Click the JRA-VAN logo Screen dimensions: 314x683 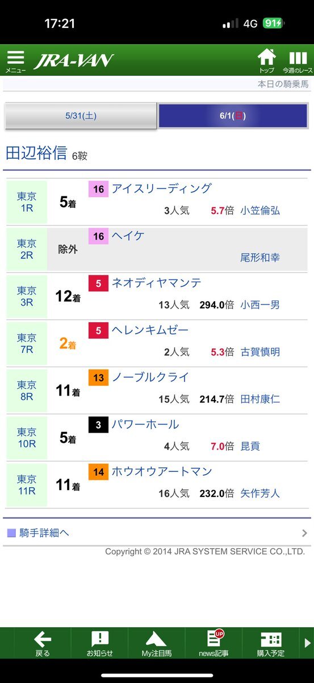point(74,61)
